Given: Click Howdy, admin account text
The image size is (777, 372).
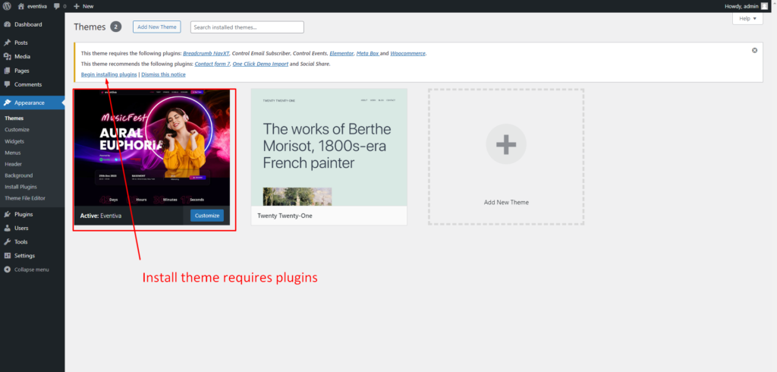Looking at the screenshot, I should click(x=742, y=6).
